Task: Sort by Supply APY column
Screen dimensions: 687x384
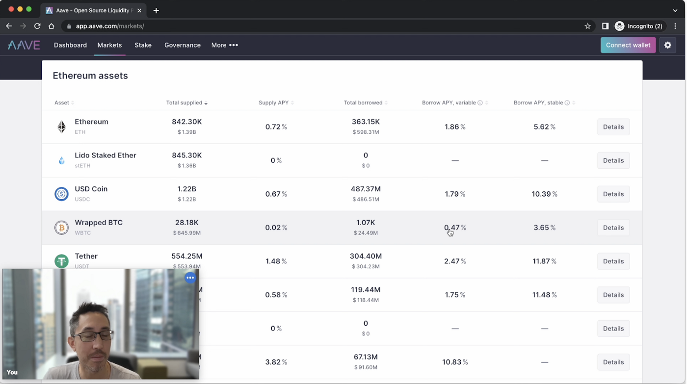Action: pyautogui.click(x=276, y=103)
